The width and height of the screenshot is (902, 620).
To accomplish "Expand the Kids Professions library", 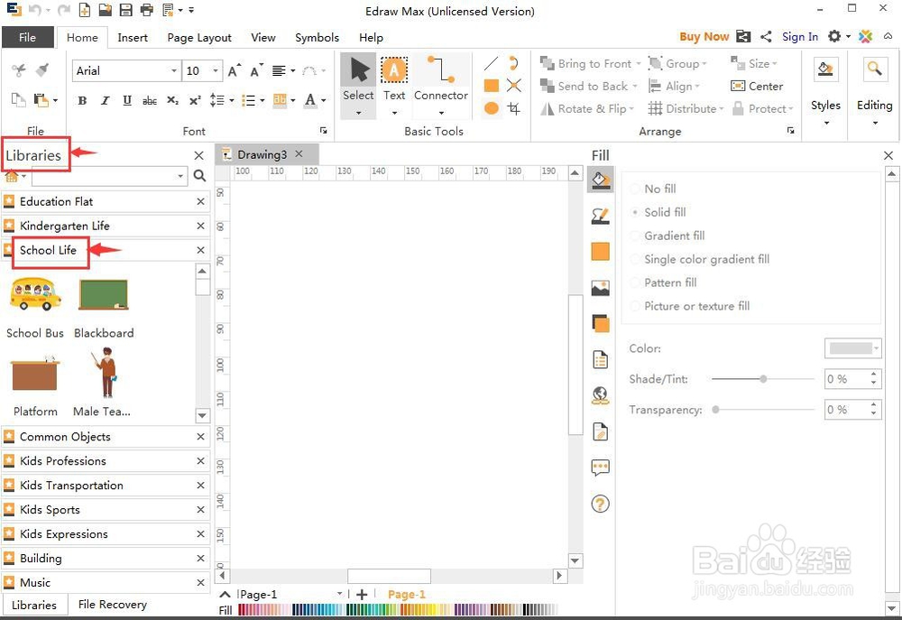I will pos(105,461).
